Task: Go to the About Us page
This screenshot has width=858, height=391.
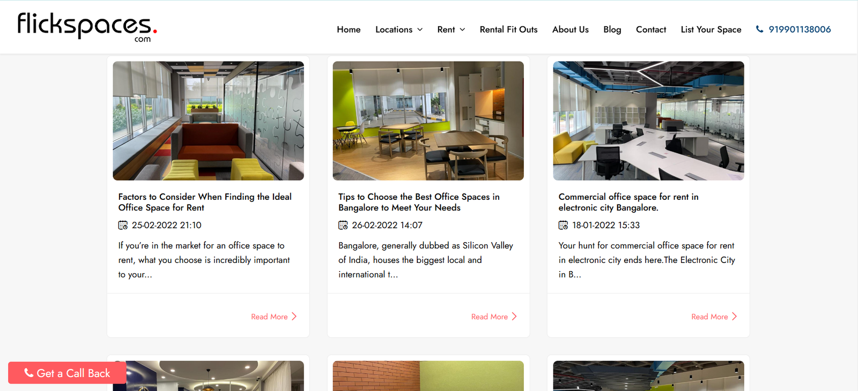Action: click(571, 29)
